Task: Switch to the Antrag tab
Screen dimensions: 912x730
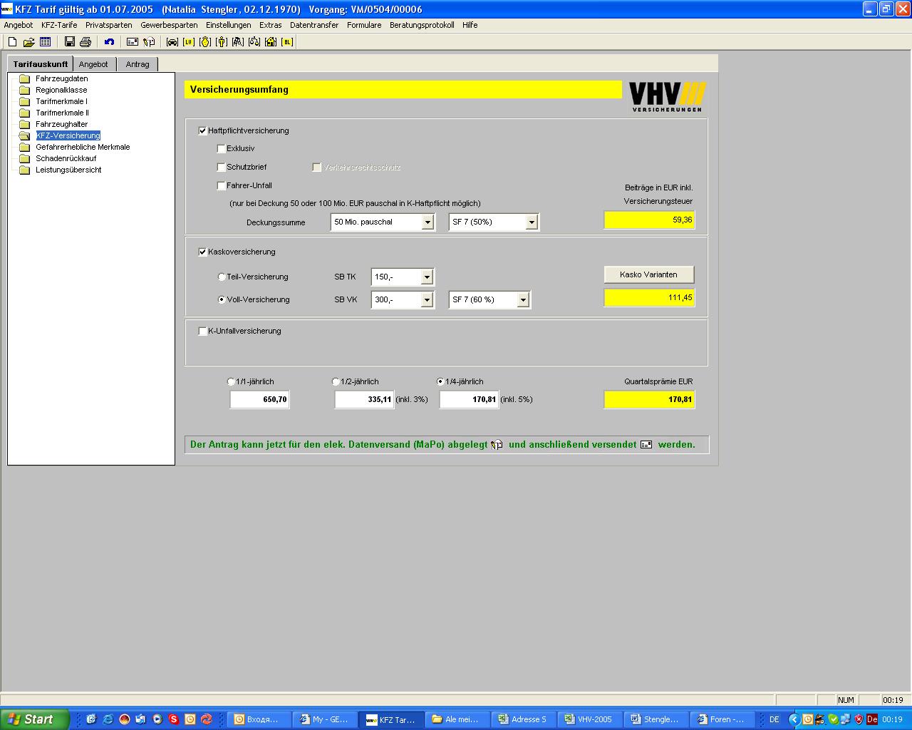Action: tap(138, 64)
